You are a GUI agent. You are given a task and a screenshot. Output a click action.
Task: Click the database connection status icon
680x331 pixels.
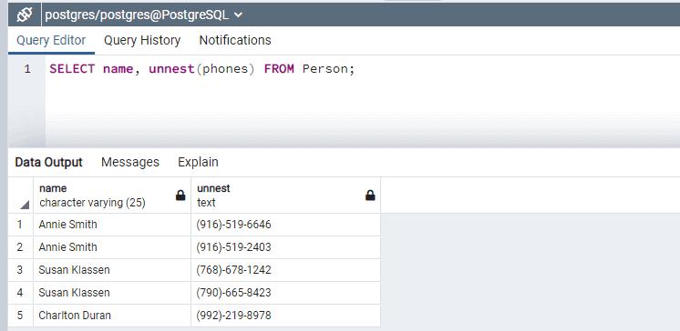[25, 15]
